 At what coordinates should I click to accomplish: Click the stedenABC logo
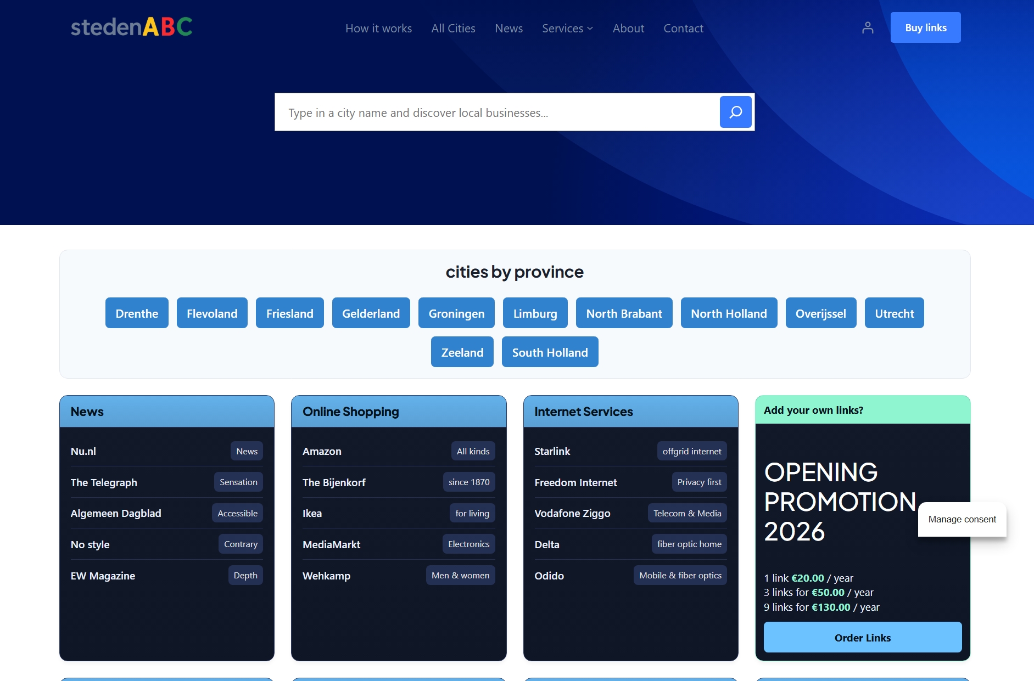(x=131, y=27)
